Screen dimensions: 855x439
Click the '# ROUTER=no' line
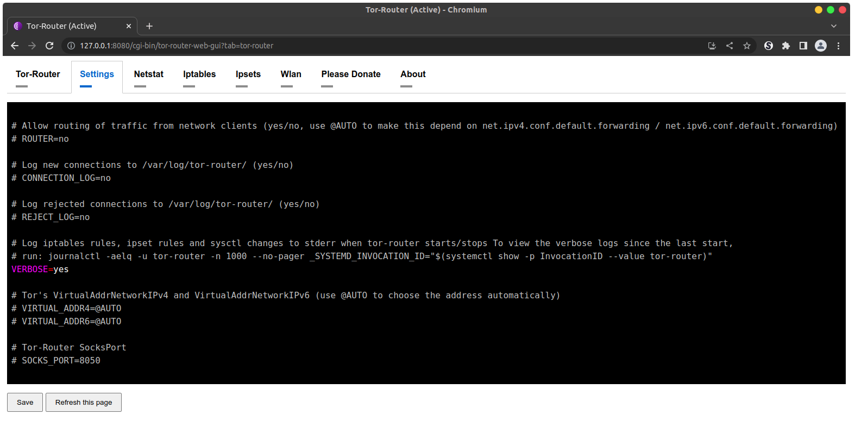[x=40, y=139]
